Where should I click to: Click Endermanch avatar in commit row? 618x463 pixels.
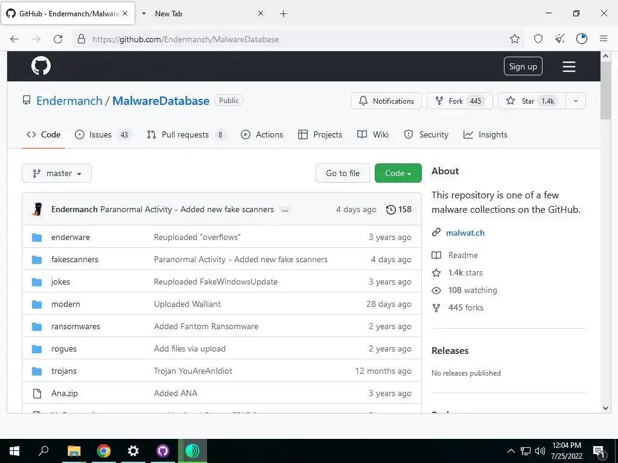[x=37, y=209]
